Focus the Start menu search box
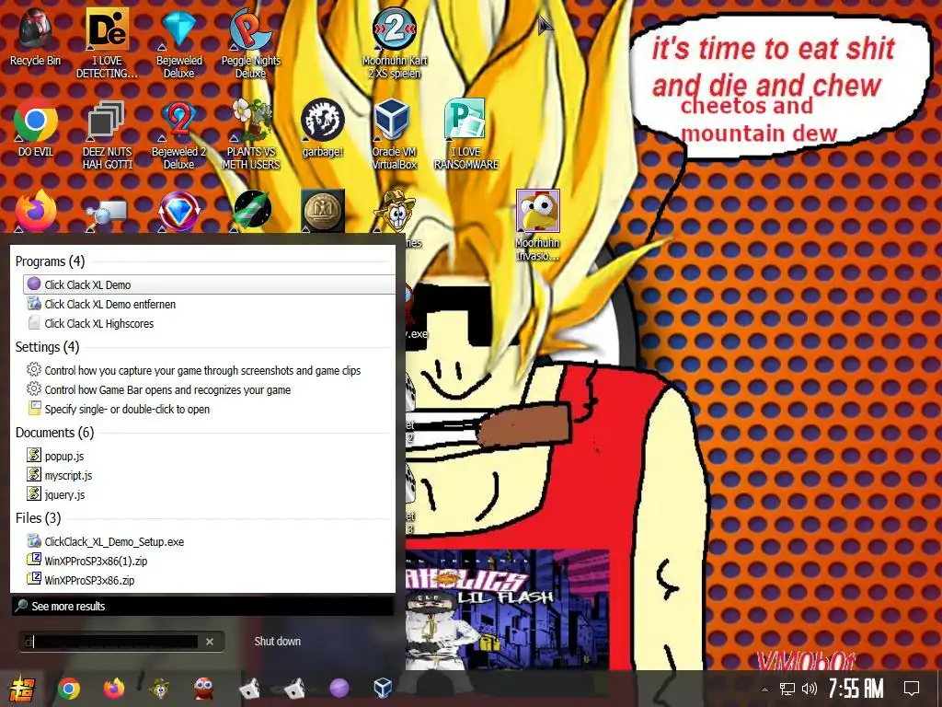942x707 pixels. [x=111, y=642]
